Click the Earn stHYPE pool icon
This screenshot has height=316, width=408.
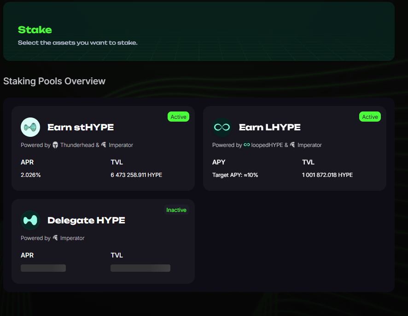[x=30, y=127]
